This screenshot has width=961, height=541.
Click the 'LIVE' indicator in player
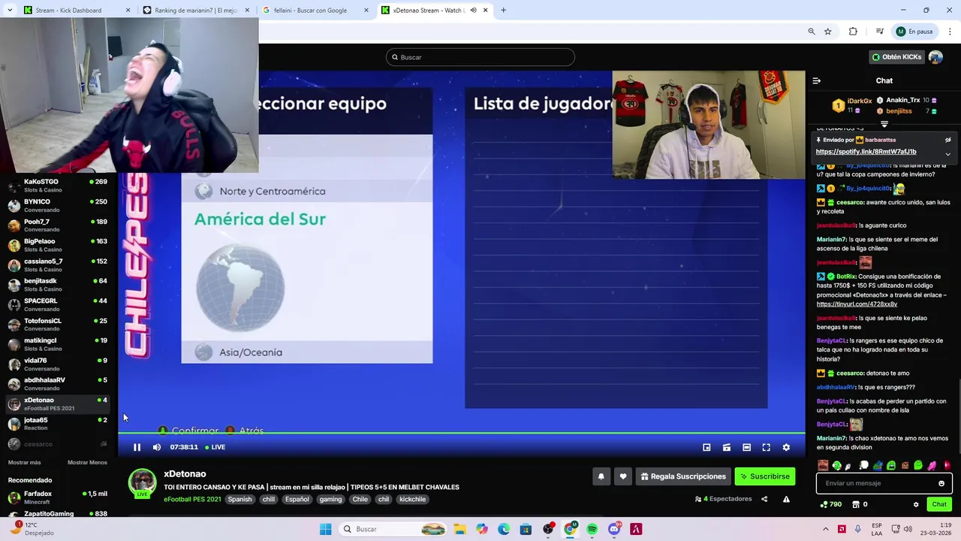click(x=215, y=447)
